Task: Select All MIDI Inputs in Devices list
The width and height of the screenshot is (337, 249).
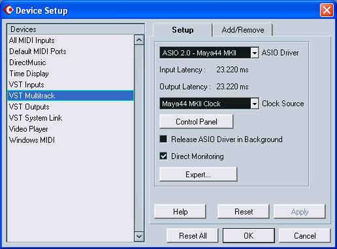Action: [71, 40]
